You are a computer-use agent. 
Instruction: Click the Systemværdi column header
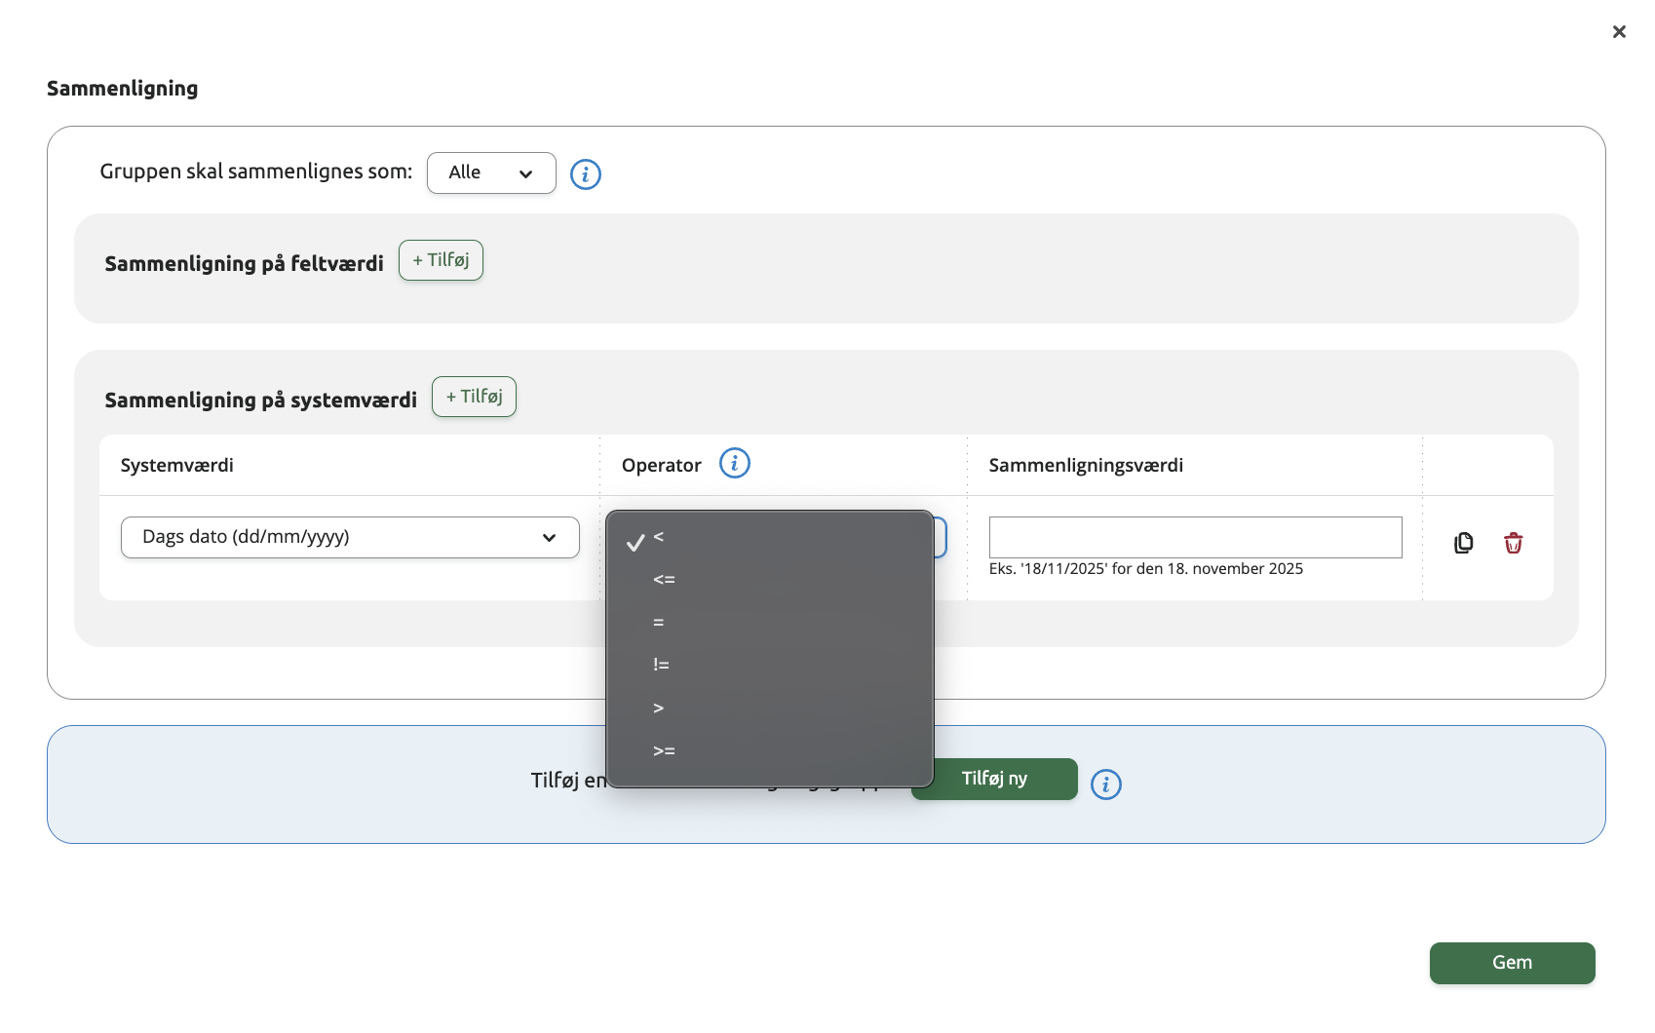pos(177,466)
